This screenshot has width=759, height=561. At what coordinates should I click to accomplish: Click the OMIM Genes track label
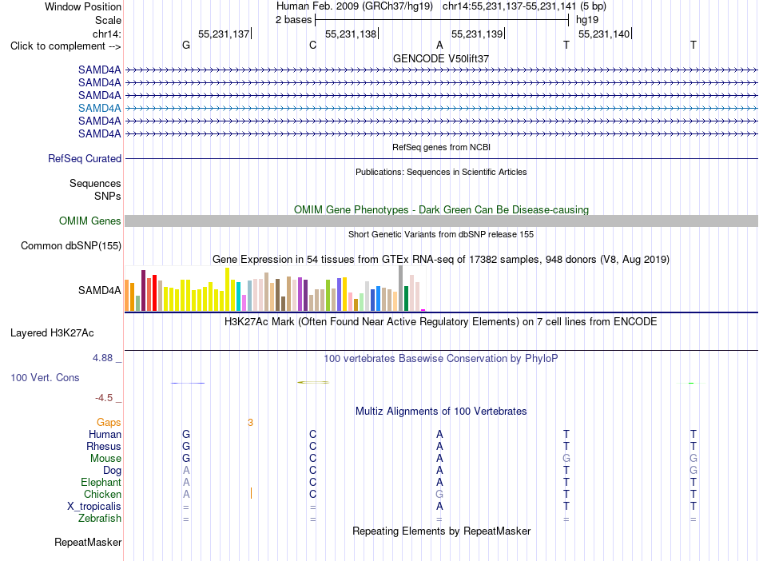90,221
